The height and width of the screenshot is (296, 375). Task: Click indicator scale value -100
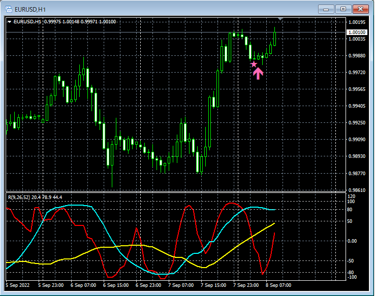click(x=351, y=277)
